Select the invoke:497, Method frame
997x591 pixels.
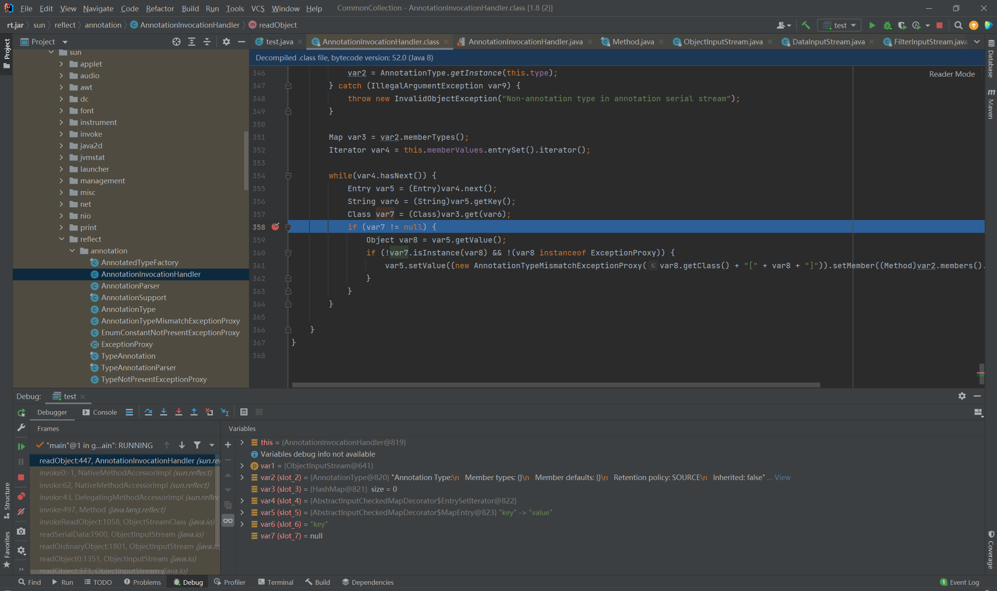pyautogui.click(x=102, y=509)
